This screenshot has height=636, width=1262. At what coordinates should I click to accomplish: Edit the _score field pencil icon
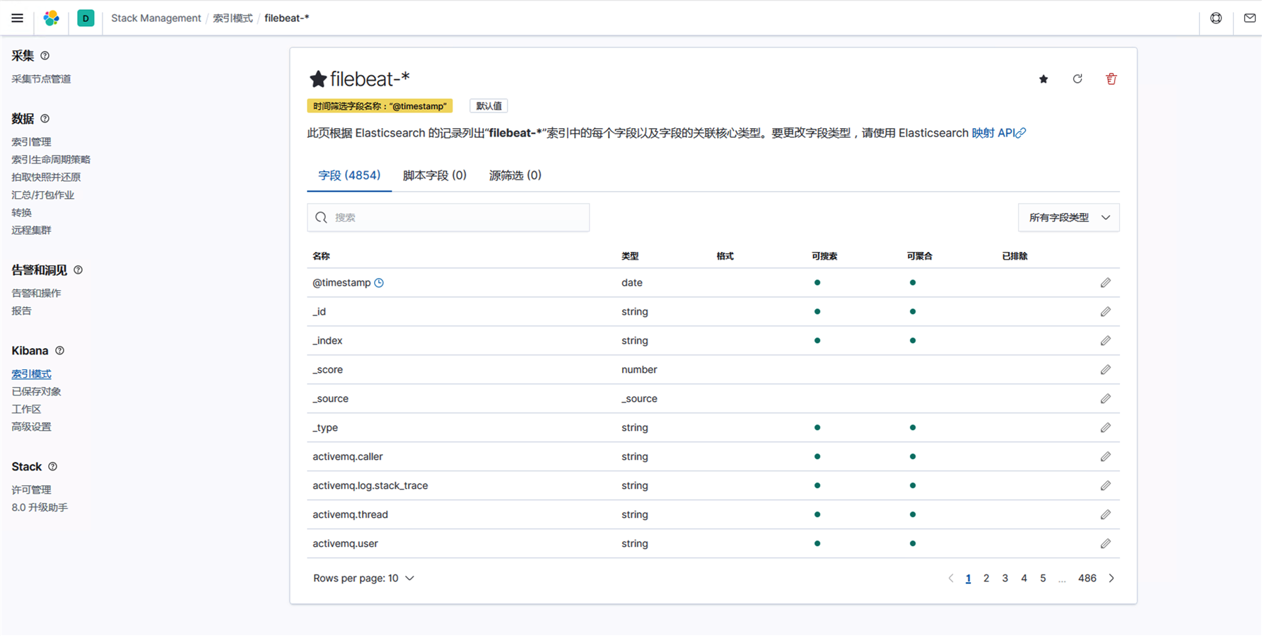click(x=1106, y=370)
